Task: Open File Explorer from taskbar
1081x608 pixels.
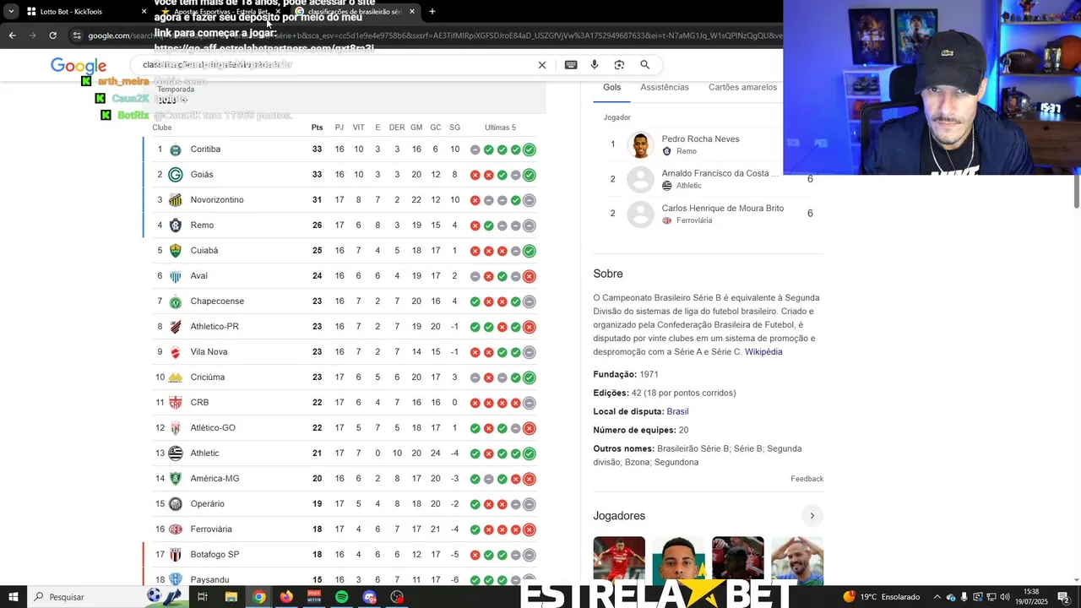Action: point(231,597)
